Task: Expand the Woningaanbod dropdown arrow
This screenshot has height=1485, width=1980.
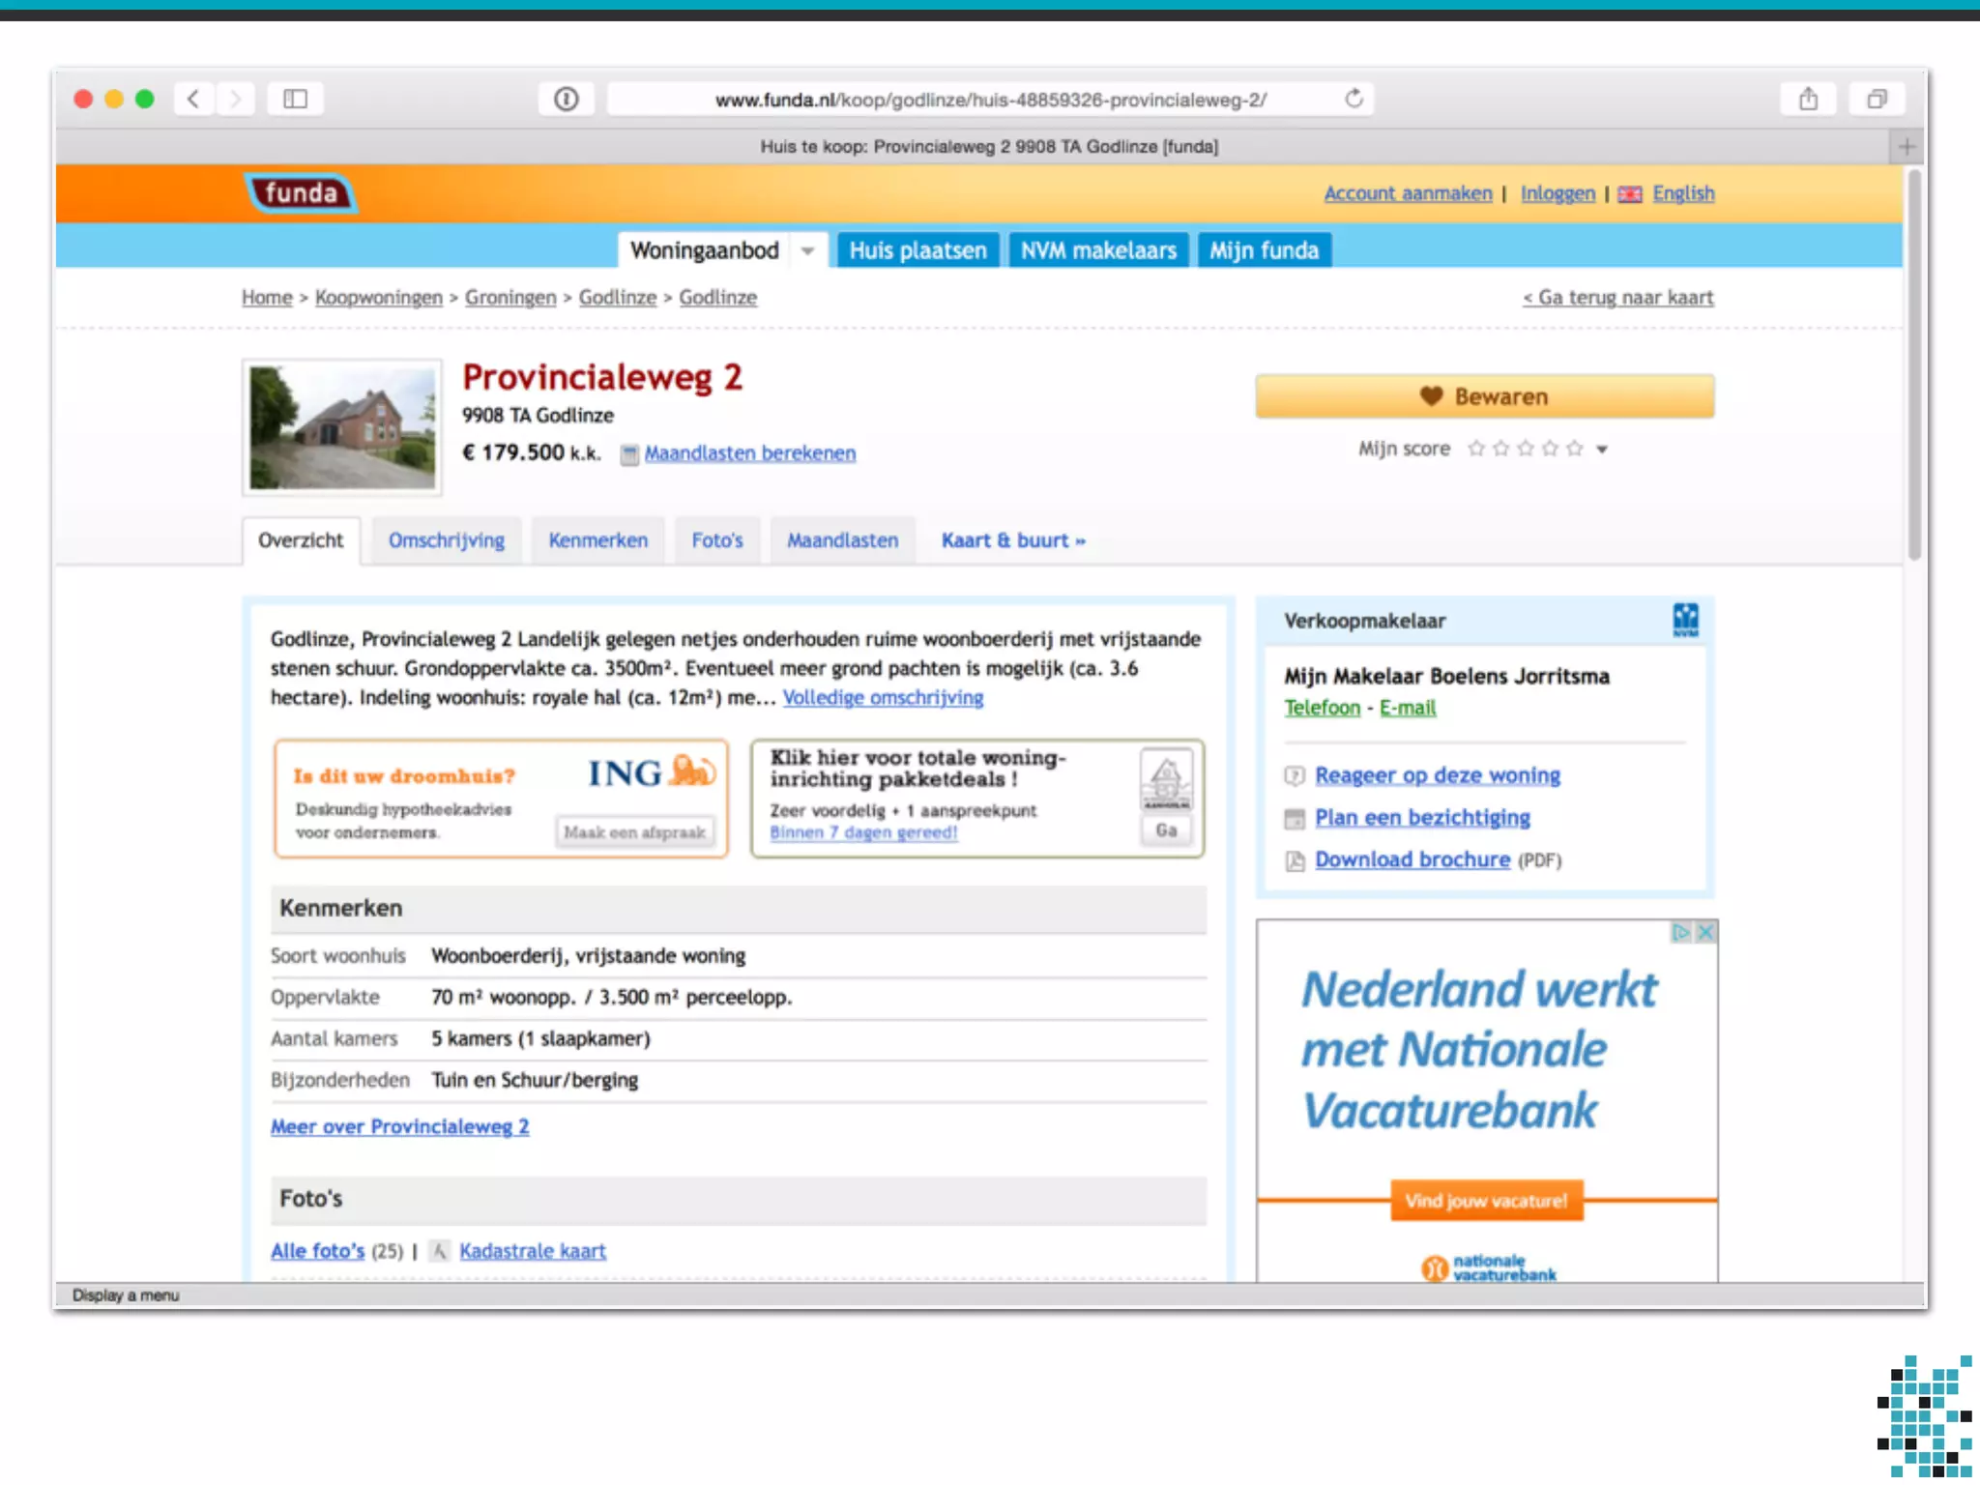Action: click(x=807, y=251)
